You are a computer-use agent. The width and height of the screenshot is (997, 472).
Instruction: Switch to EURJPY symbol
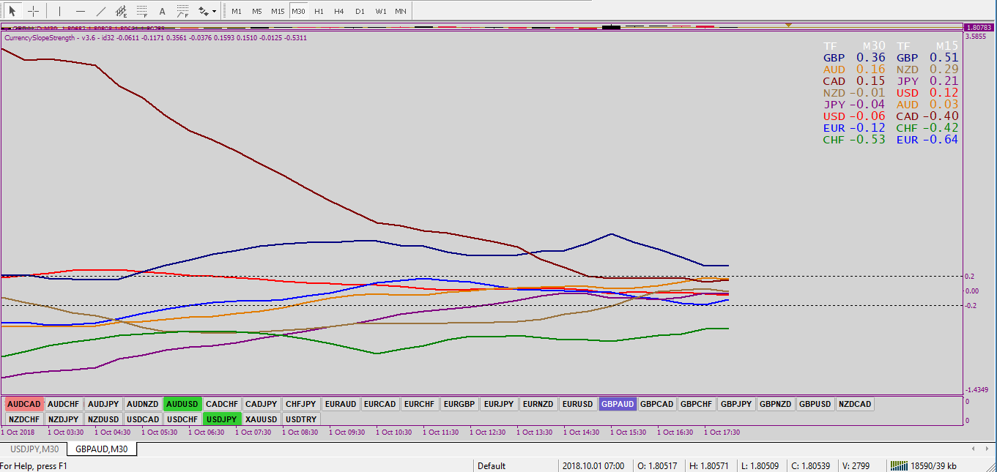tap(499, 404)
